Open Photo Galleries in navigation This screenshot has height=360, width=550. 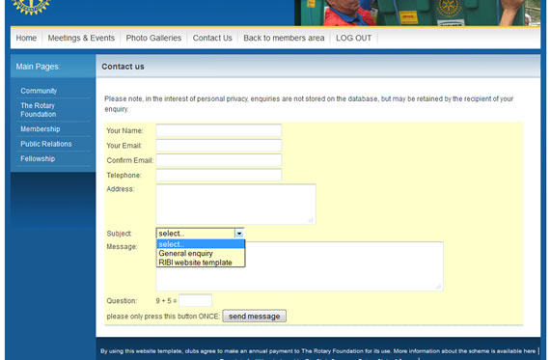(153, 38)
